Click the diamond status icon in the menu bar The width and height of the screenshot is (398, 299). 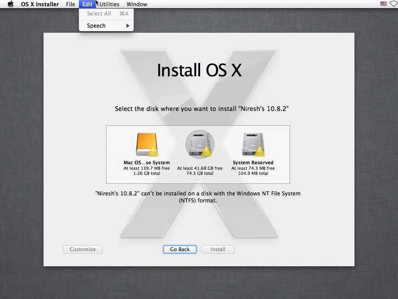pos(394,4)
